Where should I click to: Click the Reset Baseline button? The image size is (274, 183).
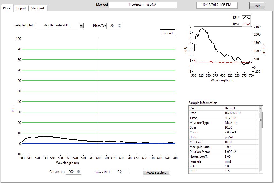point(156,172)
